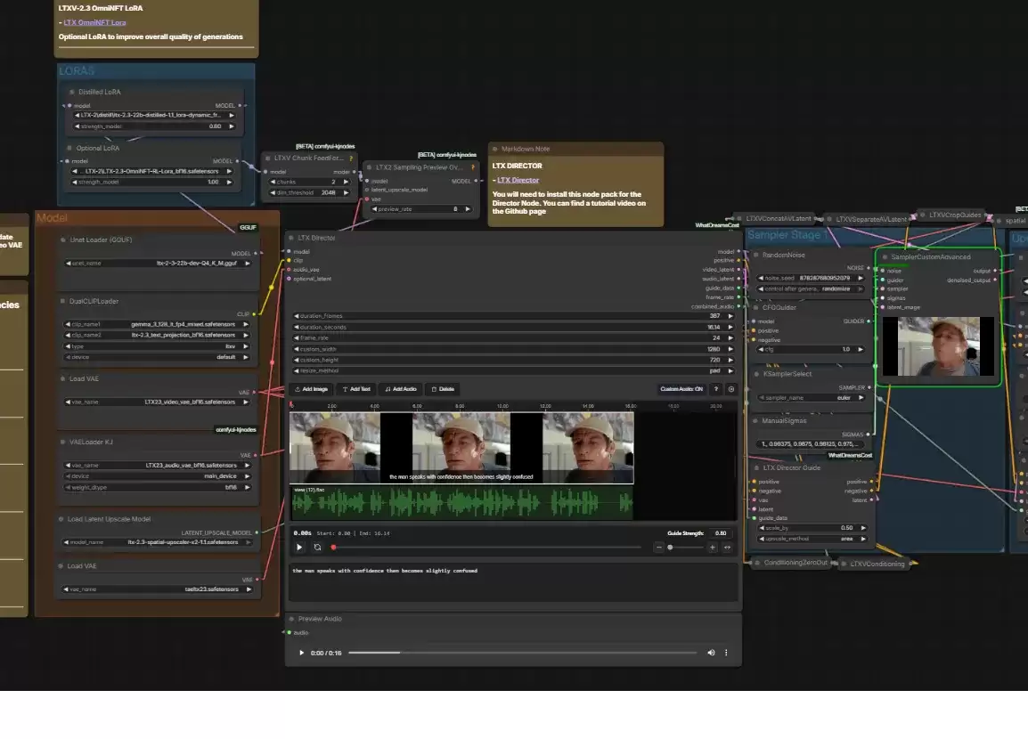
Task: Open the spatial-upscaler model_name dropdown
Action: click(x=158, y=542)
